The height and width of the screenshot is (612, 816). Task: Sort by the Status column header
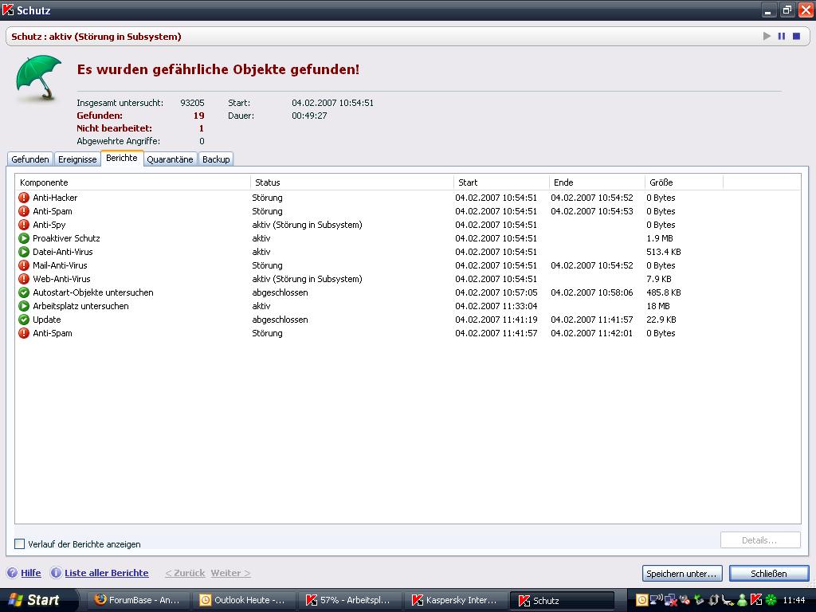(x=352, y=182)
